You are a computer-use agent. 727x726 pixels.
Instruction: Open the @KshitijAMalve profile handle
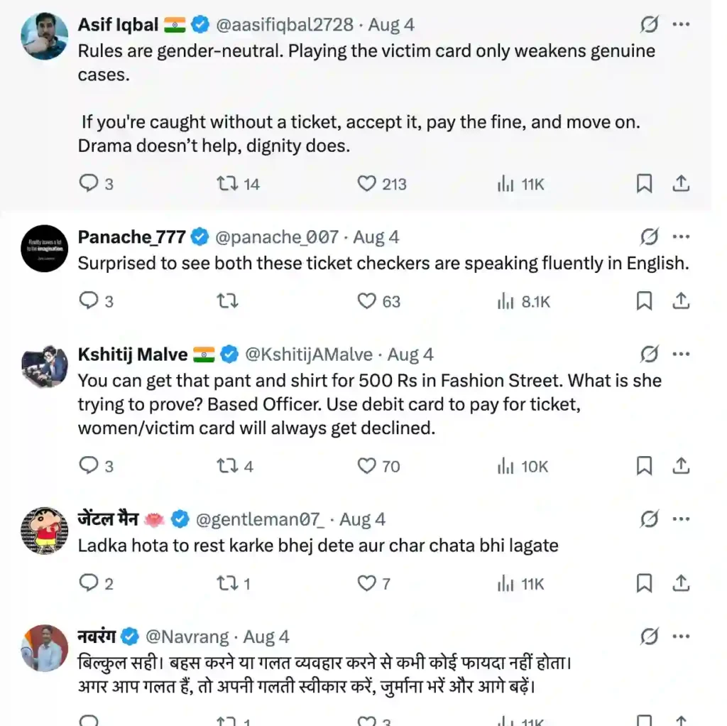click(x=308, y=354)
